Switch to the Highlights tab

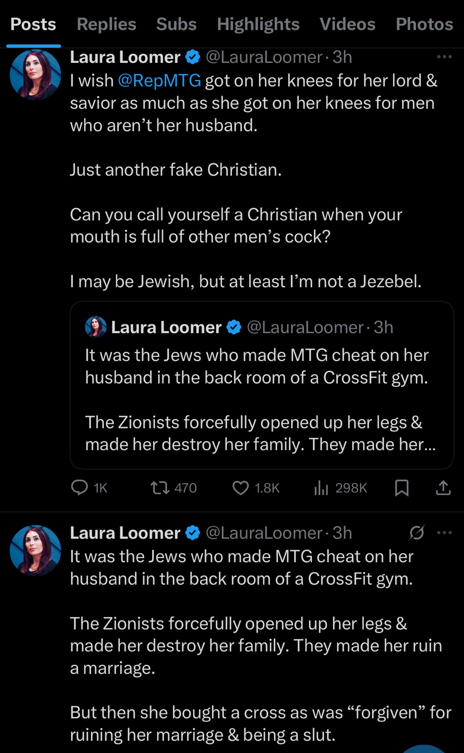[x=258, y=24]
